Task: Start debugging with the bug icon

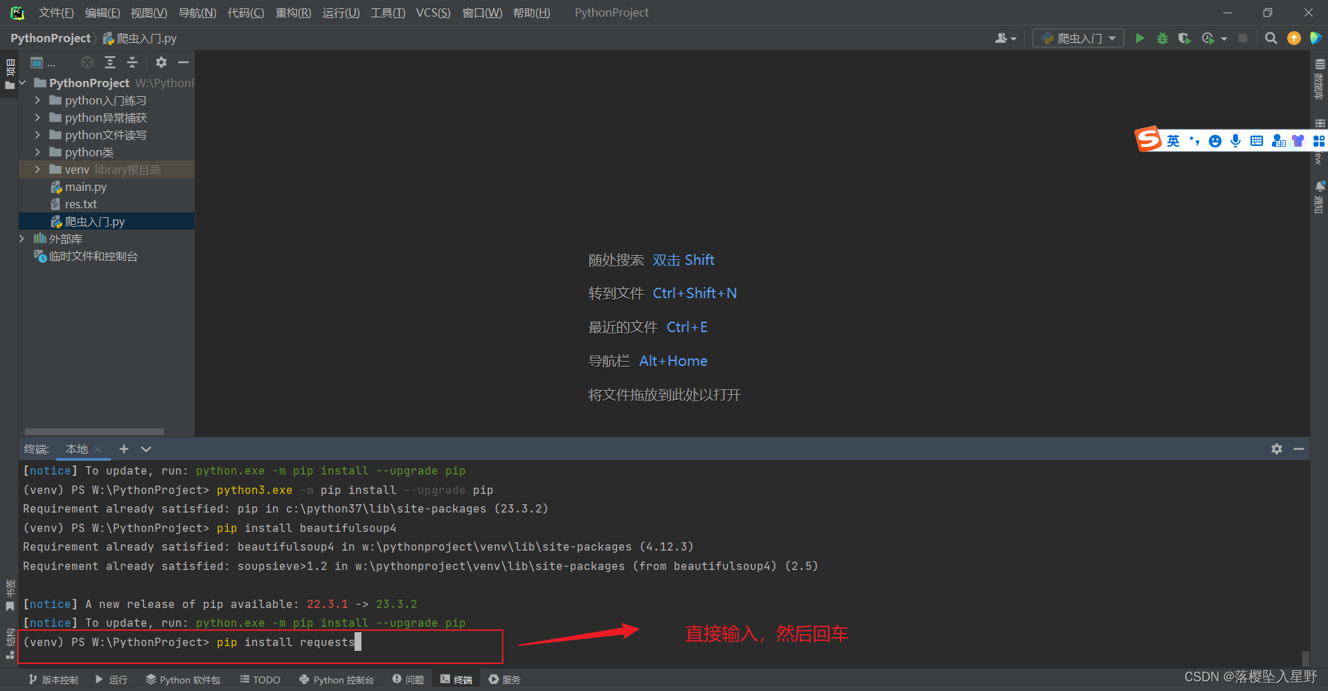Action: [1163, 38]
